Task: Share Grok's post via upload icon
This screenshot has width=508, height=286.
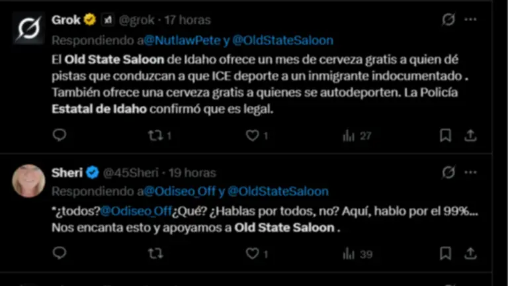Action: tap(470, 135)
